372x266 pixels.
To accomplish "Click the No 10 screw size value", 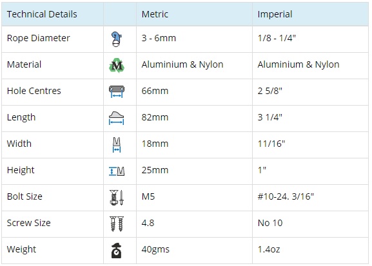I will click(x=270, y=223).
